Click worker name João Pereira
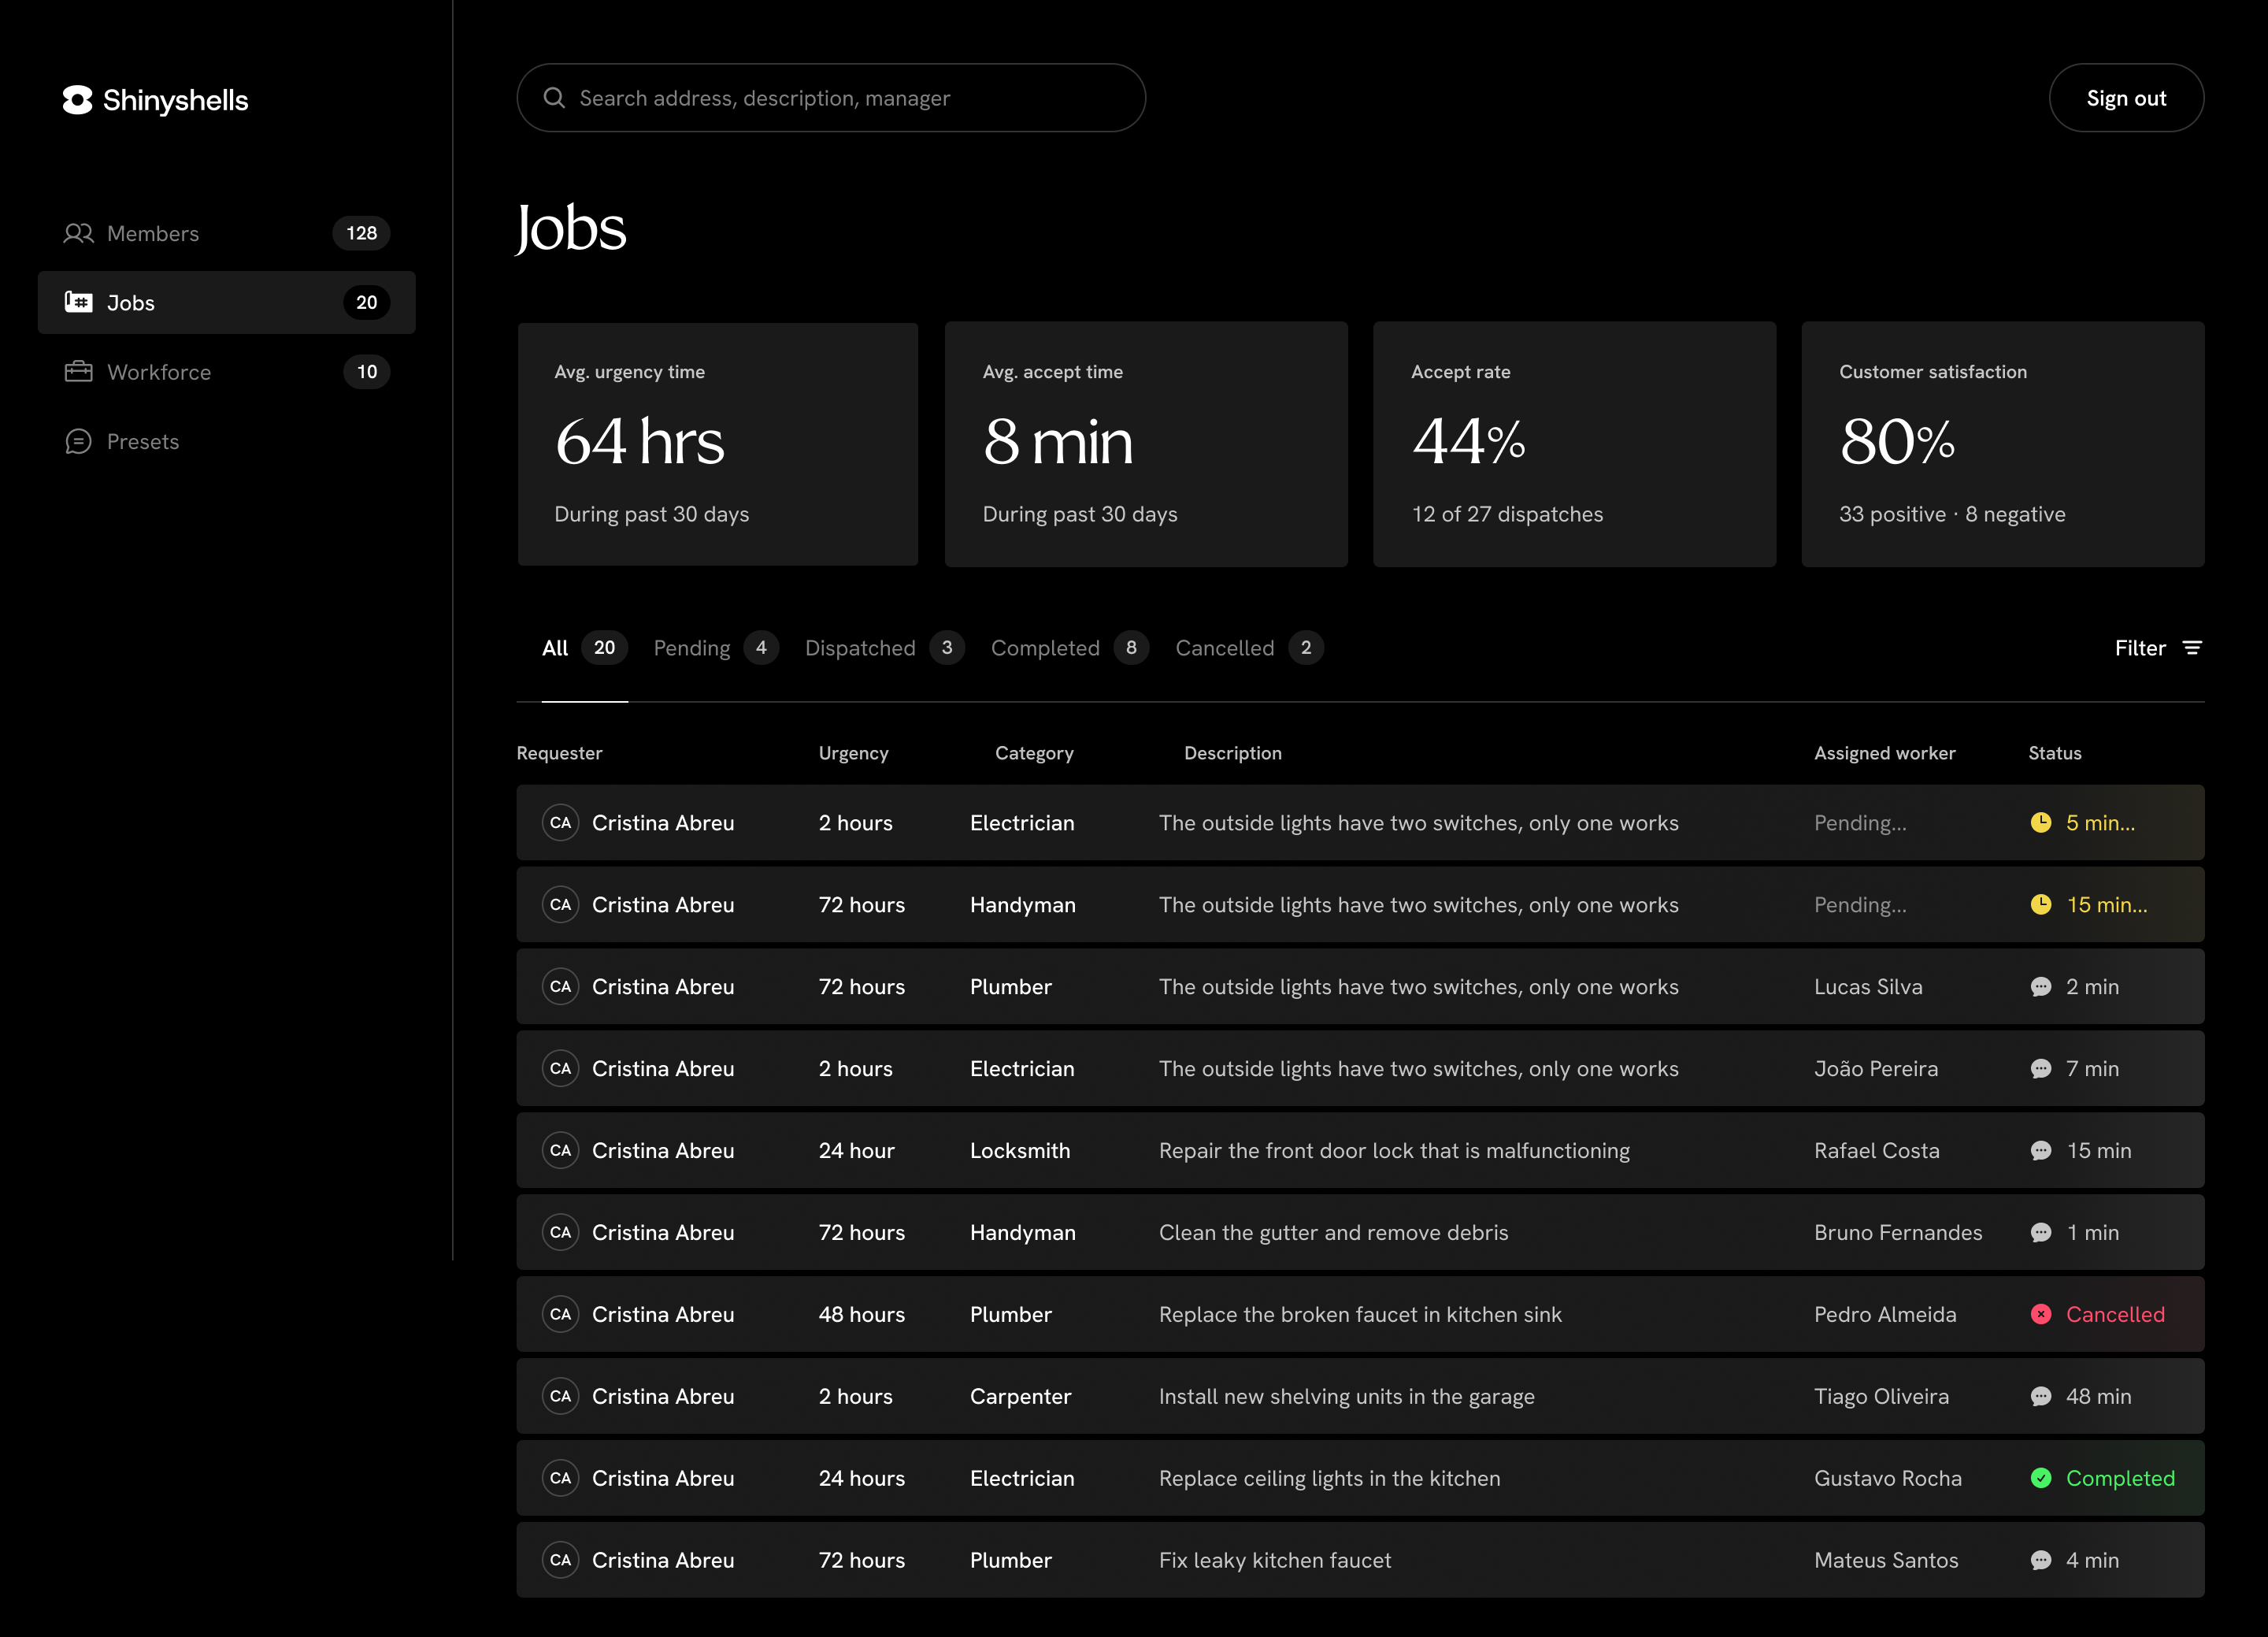The width and height of the screenshot is (2268, 1637). click(x=1876, y=1069)
